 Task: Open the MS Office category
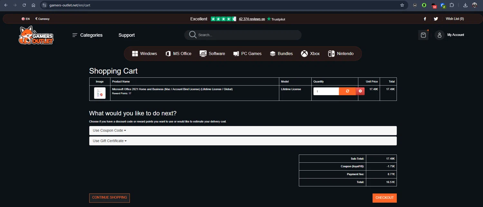point(178,54)
